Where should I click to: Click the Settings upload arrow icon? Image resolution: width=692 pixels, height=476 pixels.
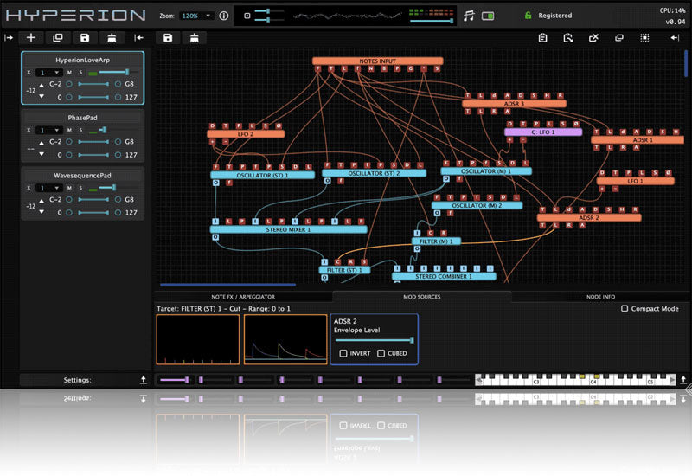(x=144, y=380)
